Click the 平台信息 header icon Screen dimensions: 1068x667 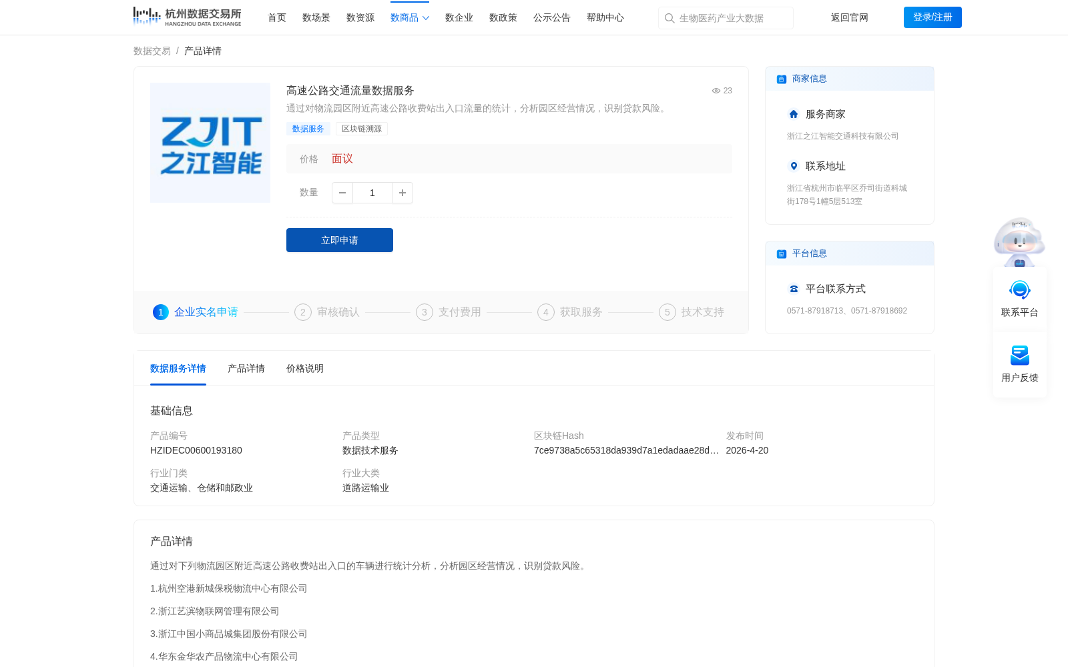(x=782, y=253)
